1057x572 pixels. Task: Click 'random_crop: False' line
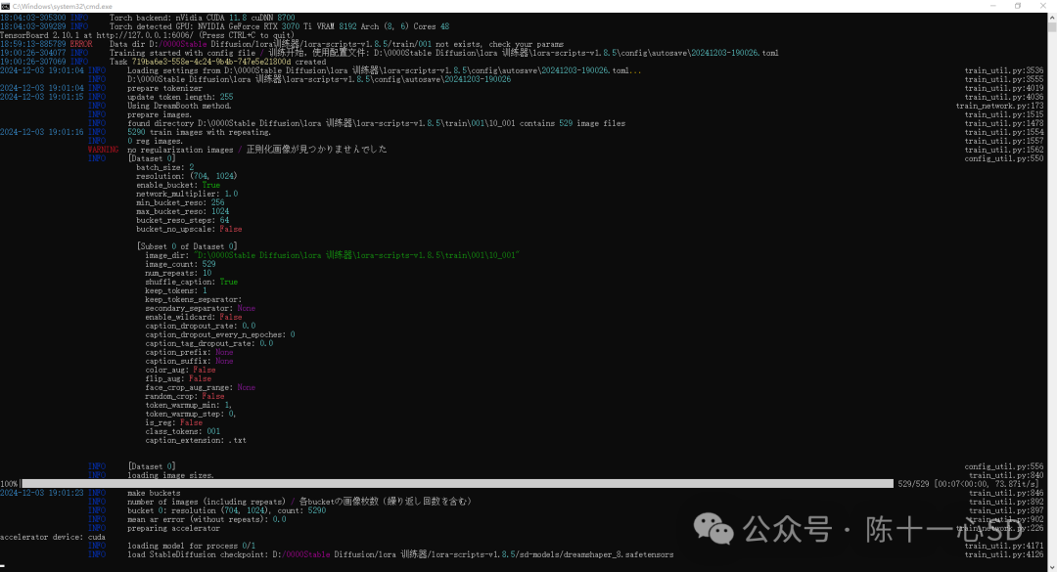(185, 396)
